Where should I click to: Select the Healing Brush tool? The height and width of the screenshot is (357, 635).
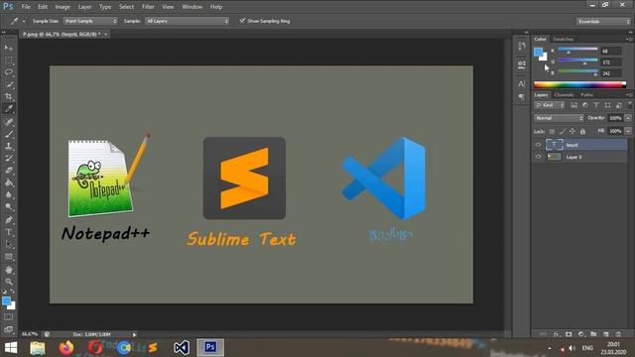tap(9, 122)
